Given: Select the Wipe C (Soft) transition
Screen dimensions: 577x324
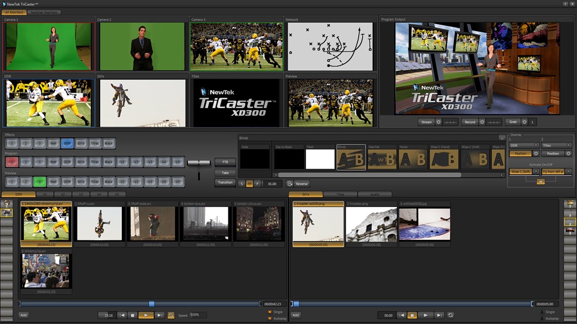Looking at the screenshot, I should point(474,157).
